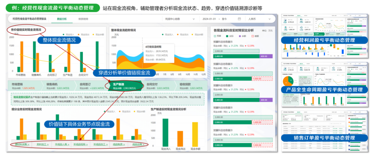
Task: Toggle 现金流入 legend dot in trend chart
Action: 163,35
